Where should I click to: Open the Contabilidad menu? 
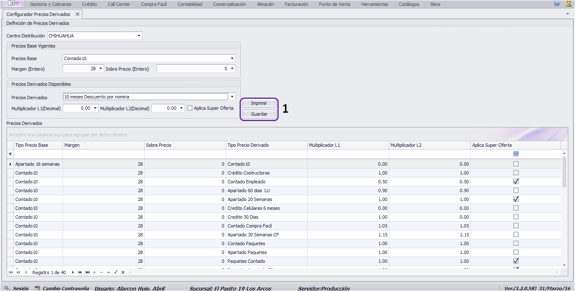click(x=190, y=4)
